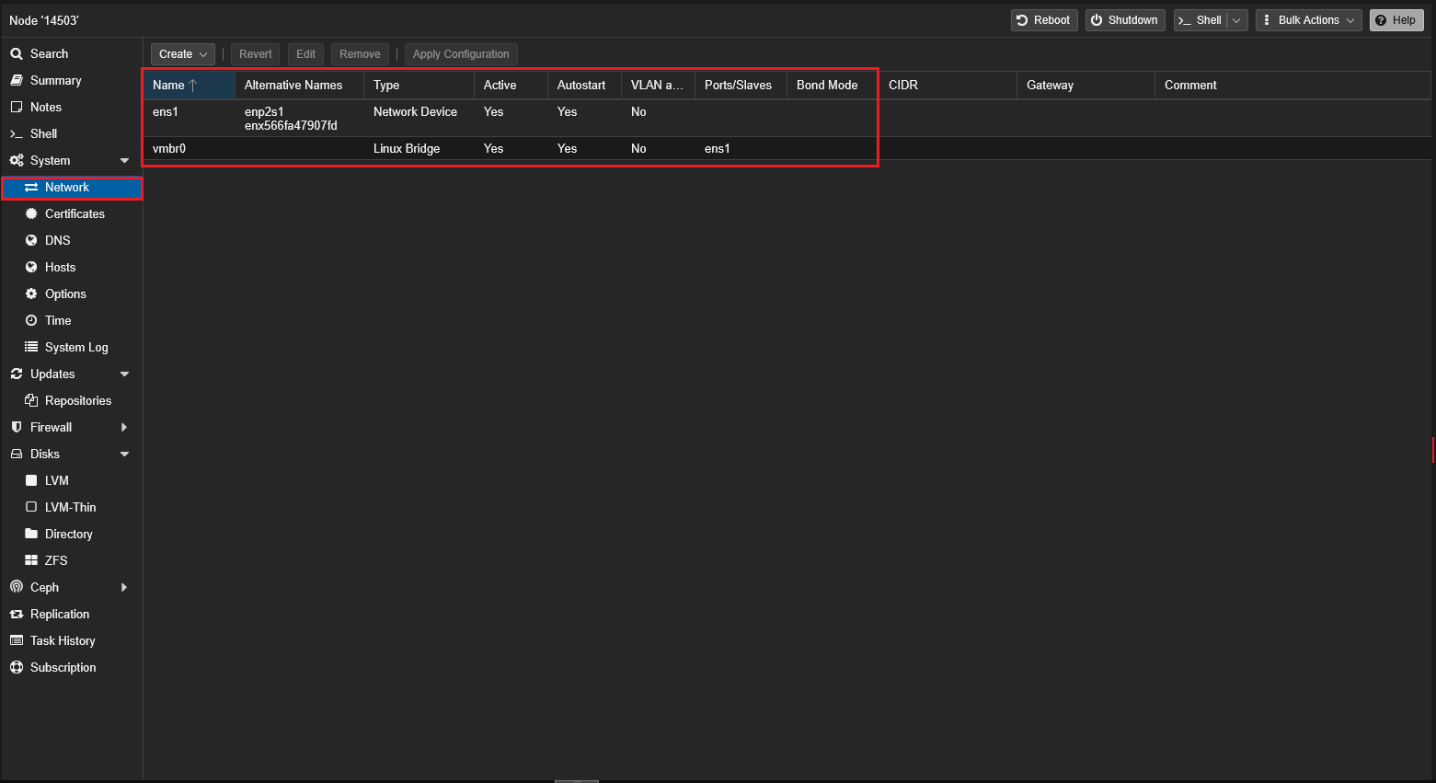Click the Replication icon
This screenshot has height=783, width=1436.
pos(17,614)
